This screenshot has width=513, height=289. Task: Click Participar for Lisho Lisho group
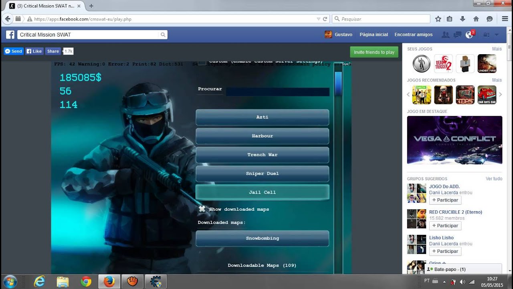point(445,251)
